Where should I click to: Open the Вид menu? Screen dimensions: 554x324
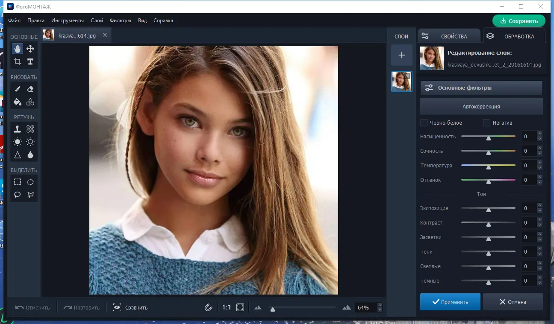[143, 20]
